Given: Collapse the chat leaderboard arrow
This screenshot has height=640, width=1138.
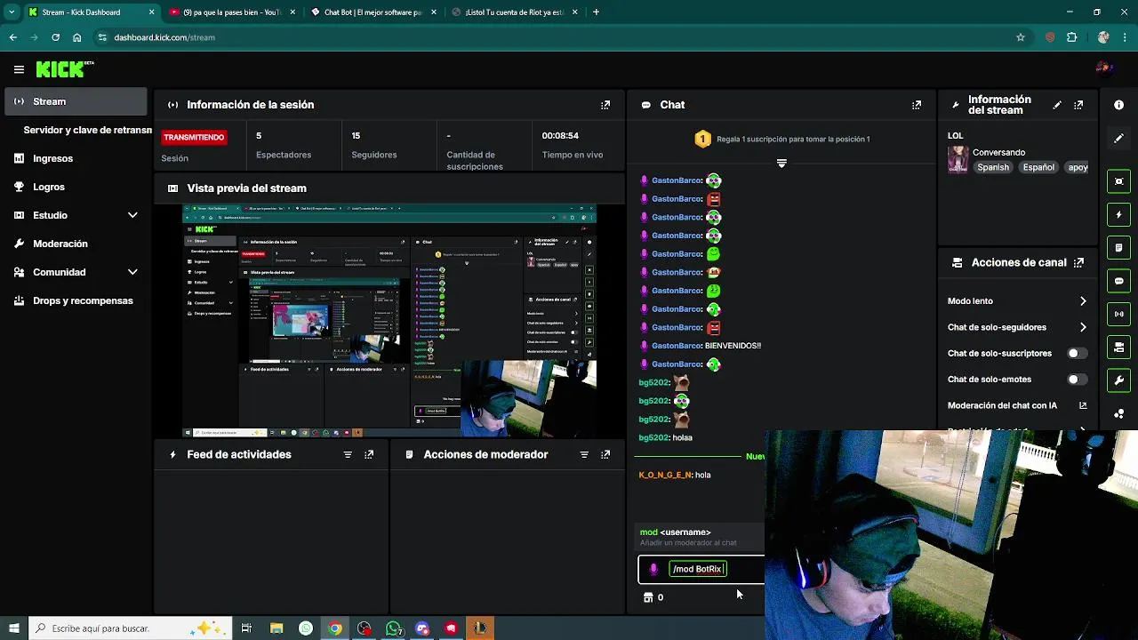Looking at the screenshot, I should [781, 163].
